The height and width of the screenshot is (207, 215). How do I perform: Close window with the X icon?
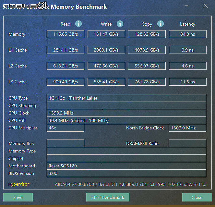(206, 6)
